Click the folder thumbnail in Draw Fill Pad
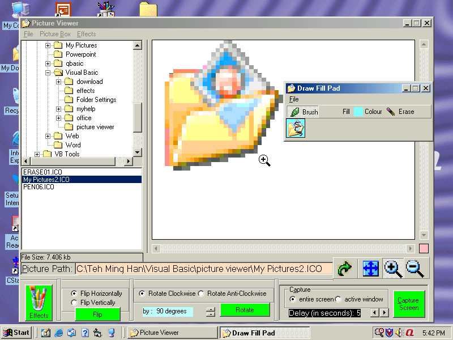453x340 pixels. (296, 128)
